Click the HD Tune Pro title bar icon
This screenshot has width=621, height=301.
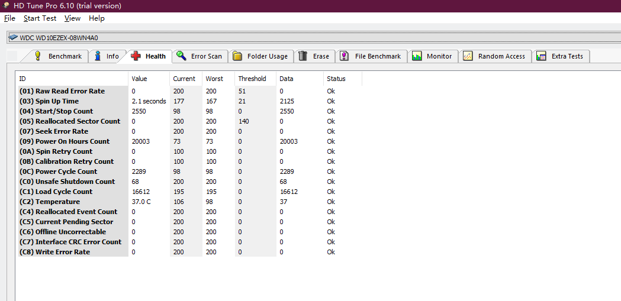click(x=7, y=5)
